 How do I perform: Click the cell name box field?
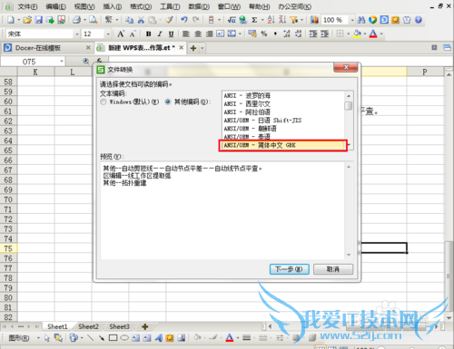point(30,62)
